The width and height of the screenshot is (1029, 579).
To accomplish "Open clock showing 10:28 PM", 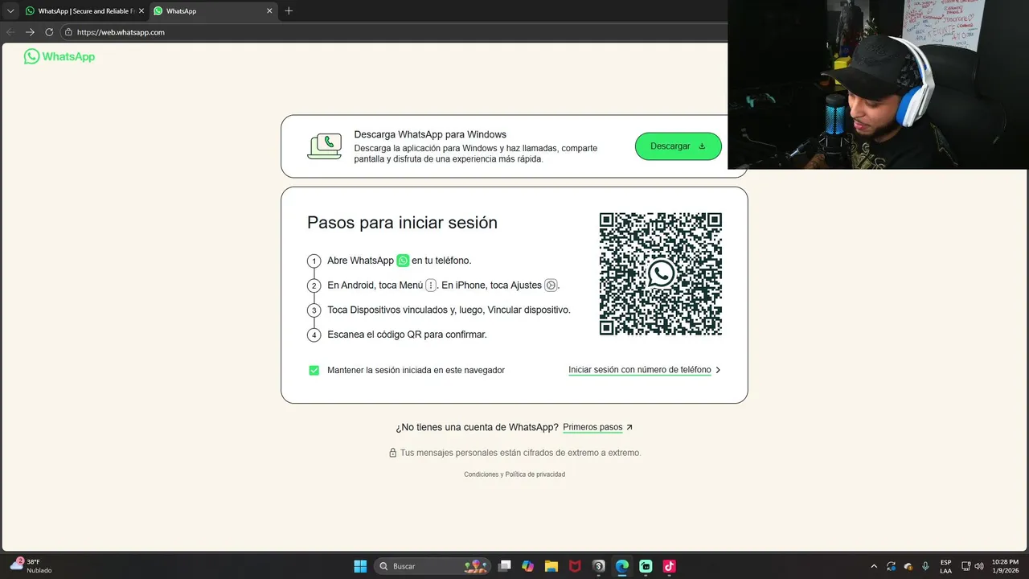I will (x=1005, y=566).
